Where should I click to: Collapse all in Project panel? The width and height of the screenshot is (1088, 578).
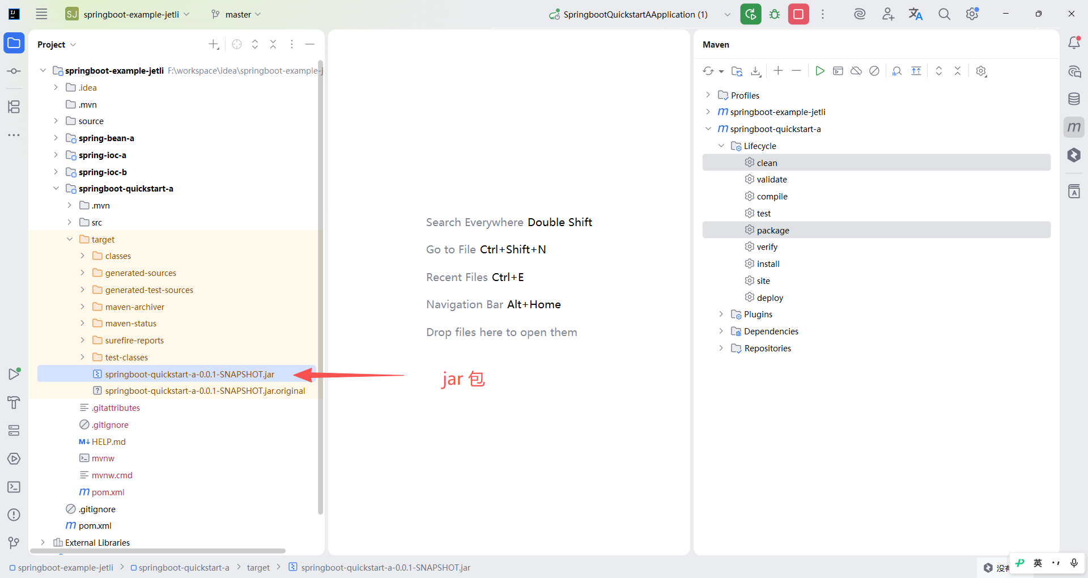(273, 44)
